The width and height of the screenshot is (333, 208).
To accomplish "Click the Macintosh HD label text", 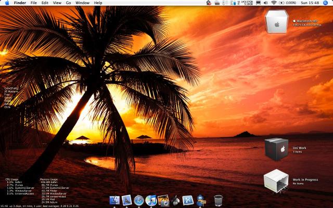I will pyautogui.click(x=307, y=21).
